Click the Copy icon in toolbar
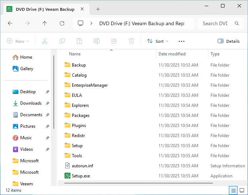The width and height of the screenshot is (248, 195). coord(62,41)
